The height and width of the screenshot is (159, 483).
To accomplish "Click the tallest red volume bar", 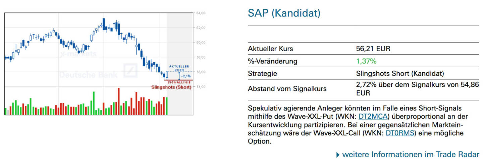I will pos(119,101).
